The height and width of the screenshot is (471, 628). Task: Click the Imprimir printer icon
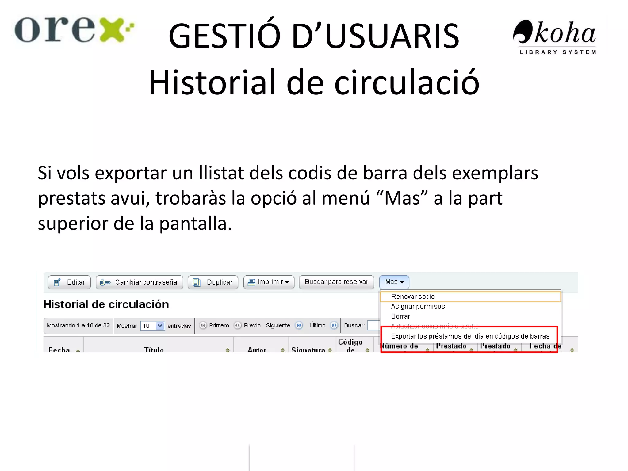[251, 282]
